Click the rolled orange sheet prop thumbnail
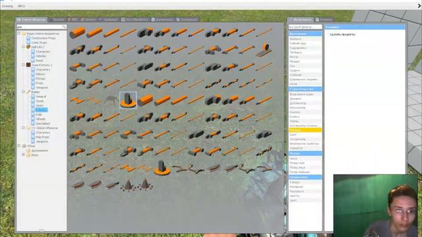The width and height of the screenshot is (422, 237). click(264, 51)
